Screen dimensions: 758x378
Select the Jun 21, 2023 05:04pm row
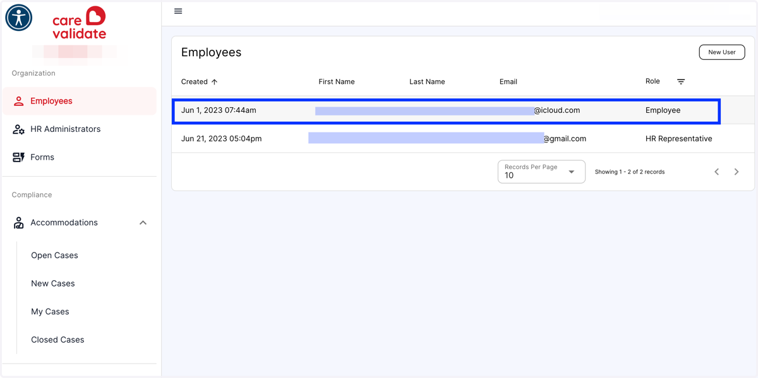[x=463, y=139]
